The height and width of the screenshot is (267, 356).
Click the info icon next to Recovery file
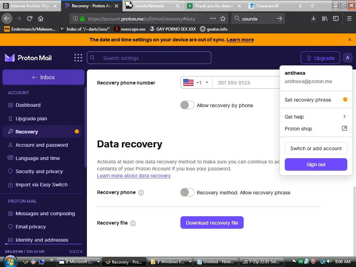click(133, 223)
